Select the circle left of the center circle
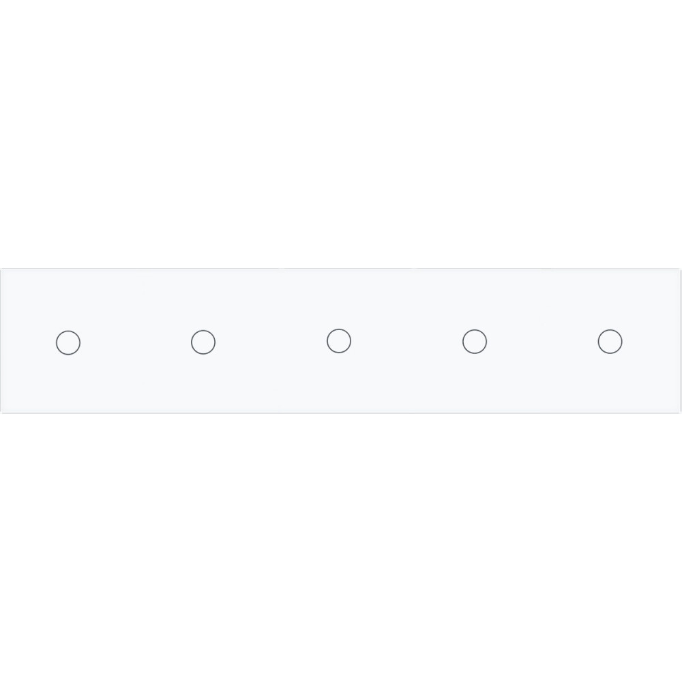Viewport: 682px width, 682px height. tap(203, 342)
